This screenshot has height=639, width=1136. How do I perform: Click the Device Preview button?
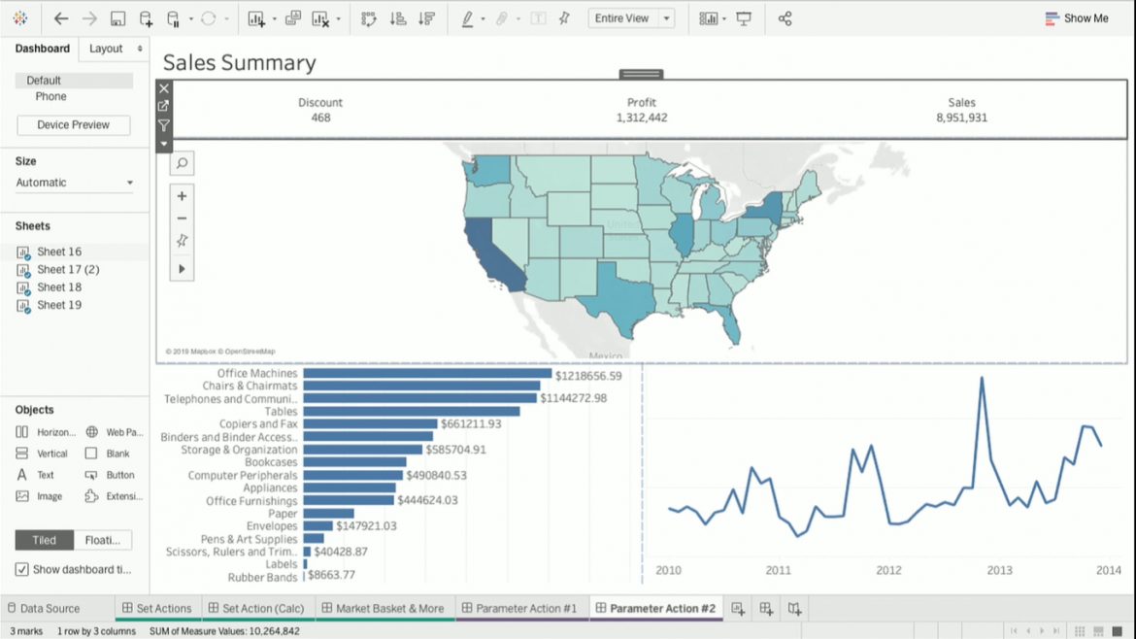72,124
